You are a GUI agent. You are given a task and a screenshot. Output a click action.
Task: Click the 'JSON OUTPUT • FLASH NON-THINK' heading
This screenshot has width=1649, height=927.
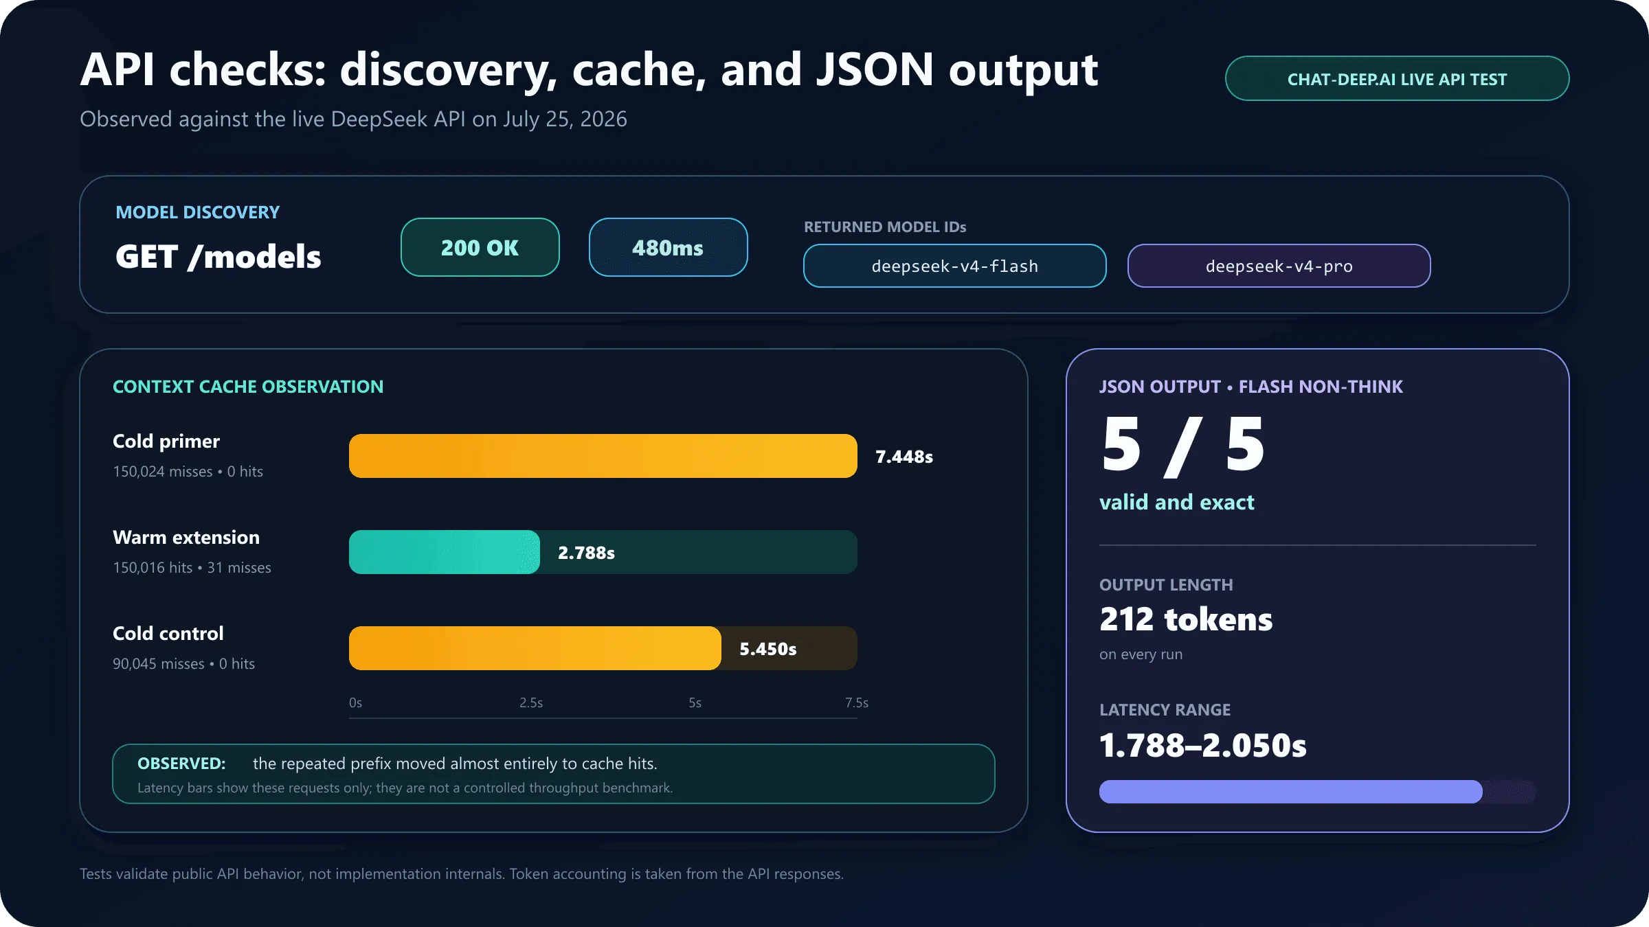pos(1250,387)
